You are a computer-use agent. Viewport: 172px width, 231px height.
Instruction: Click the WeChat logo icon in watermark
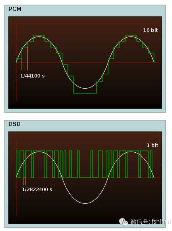[123, 222]
